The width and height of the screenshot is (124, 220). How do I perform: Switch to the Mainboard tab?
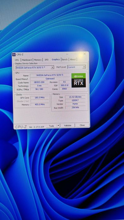27,60
